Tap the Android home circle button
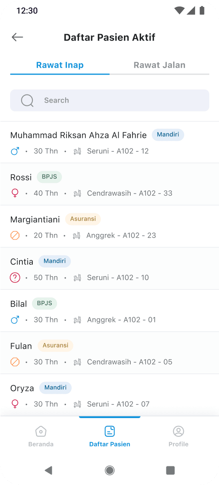The image size is (219, 485). 109,470
